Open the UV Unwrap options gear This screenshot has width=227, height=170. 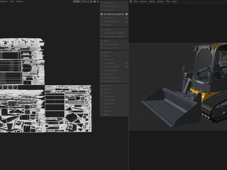(x=126, y=18)
